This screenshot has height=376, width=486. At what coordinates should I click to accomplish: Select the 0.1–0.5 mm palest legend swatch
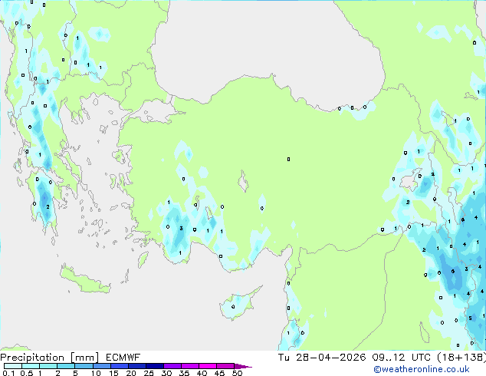(13, 366)
